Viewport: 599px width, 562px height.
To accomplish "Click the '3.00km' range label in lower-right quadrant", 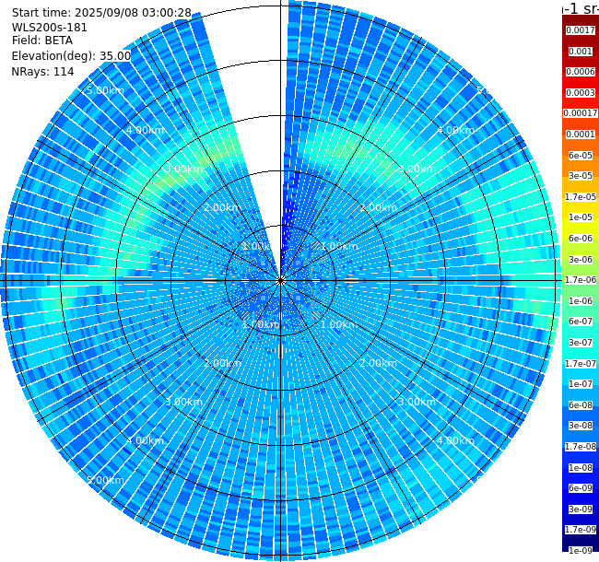I will click(417, 402).
